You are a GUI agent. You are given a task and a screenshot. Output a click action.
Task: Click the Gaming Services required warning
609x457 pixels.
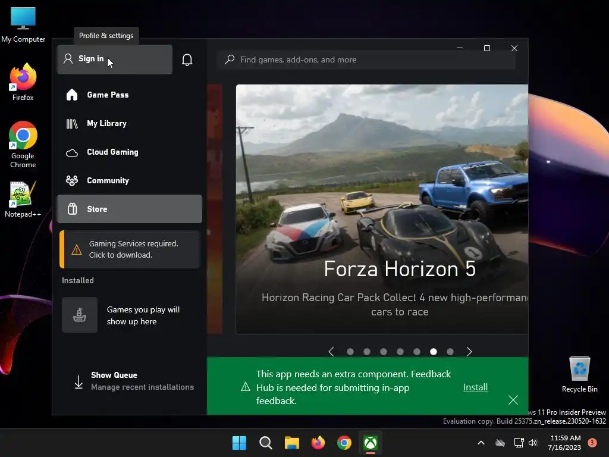[129, 249]
